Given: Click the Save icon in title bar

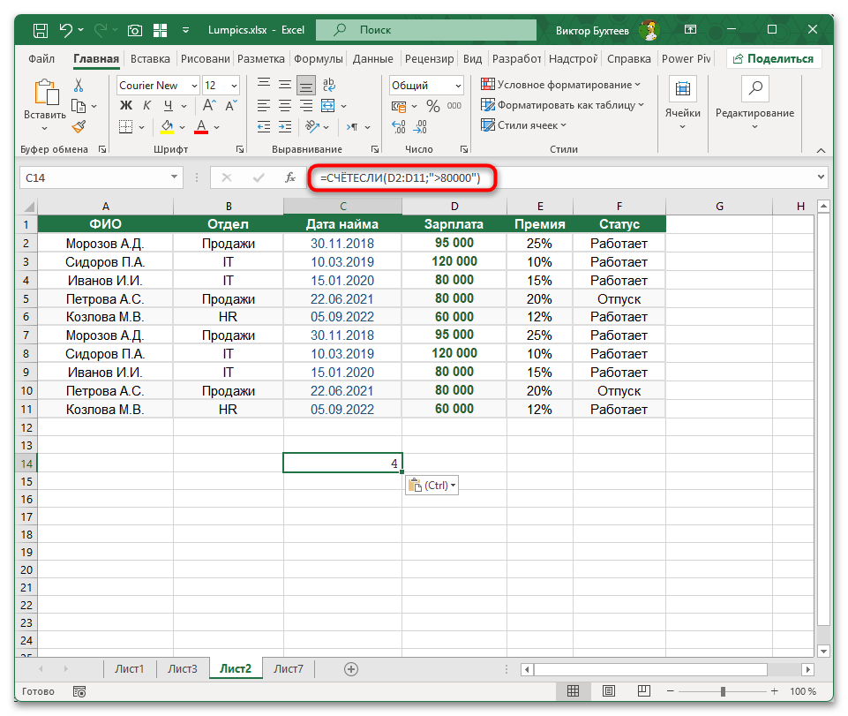Looking at the screenshot, I should click(x=41, y=30).
